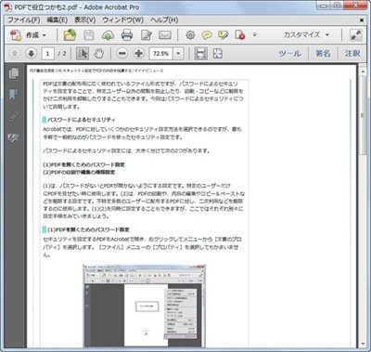Click the embedded Acrobat screenshot image
The height and width of the screenshot is (352, 371).
click(x=144, y=306)
